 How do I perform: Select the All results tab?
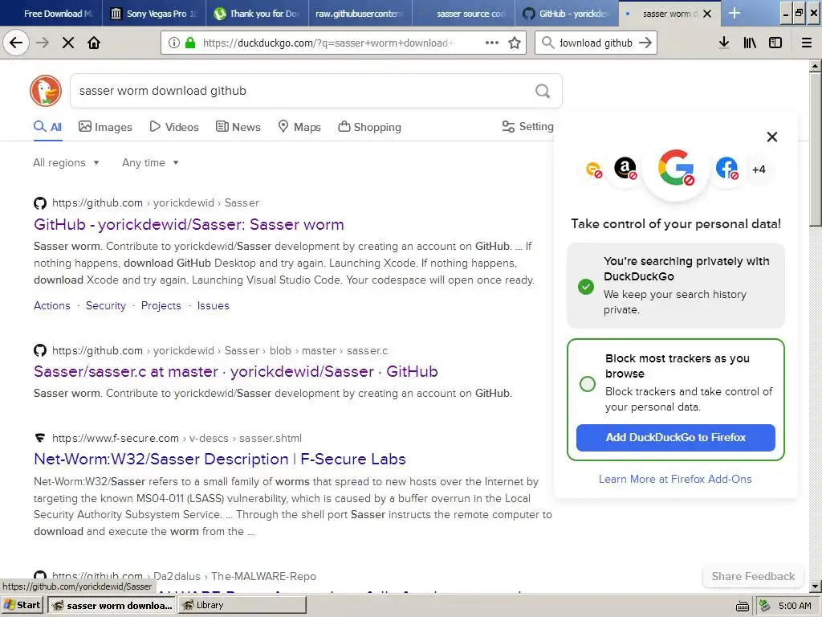47,127
